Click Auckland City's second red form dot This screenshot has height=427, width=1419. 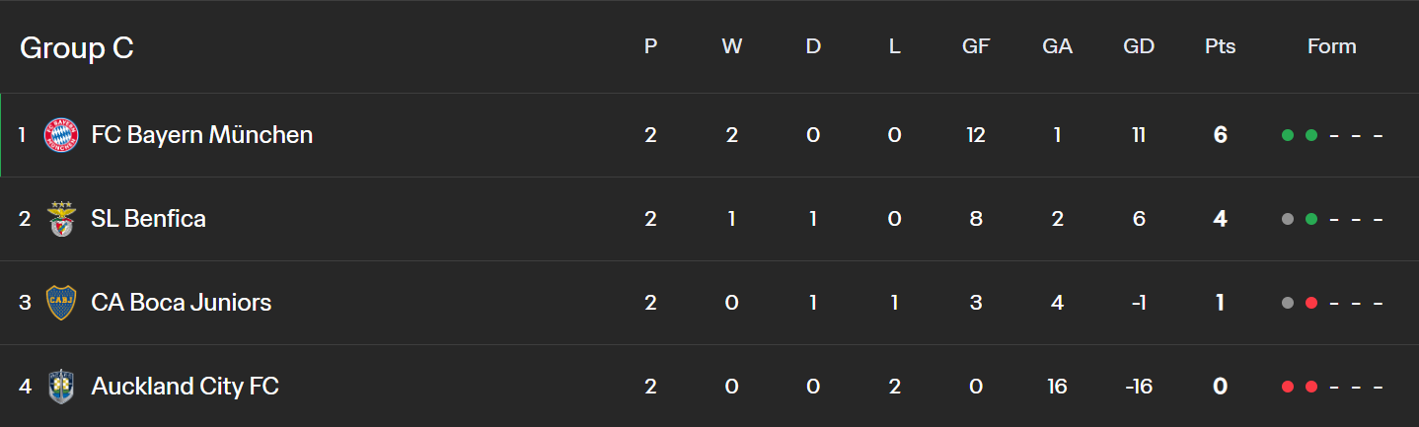point(1311,387)
